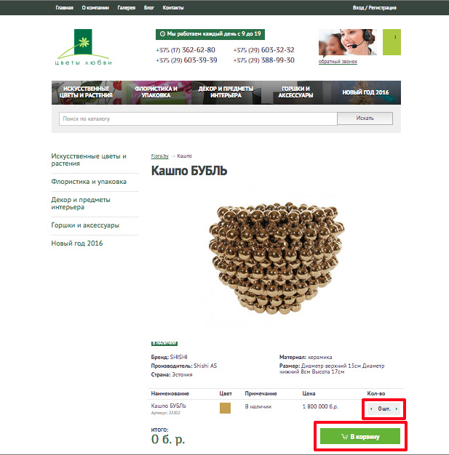The width and height of the screenshot is (449, 455).
Task: Click the Цветы любви logo
Action: 84,47
